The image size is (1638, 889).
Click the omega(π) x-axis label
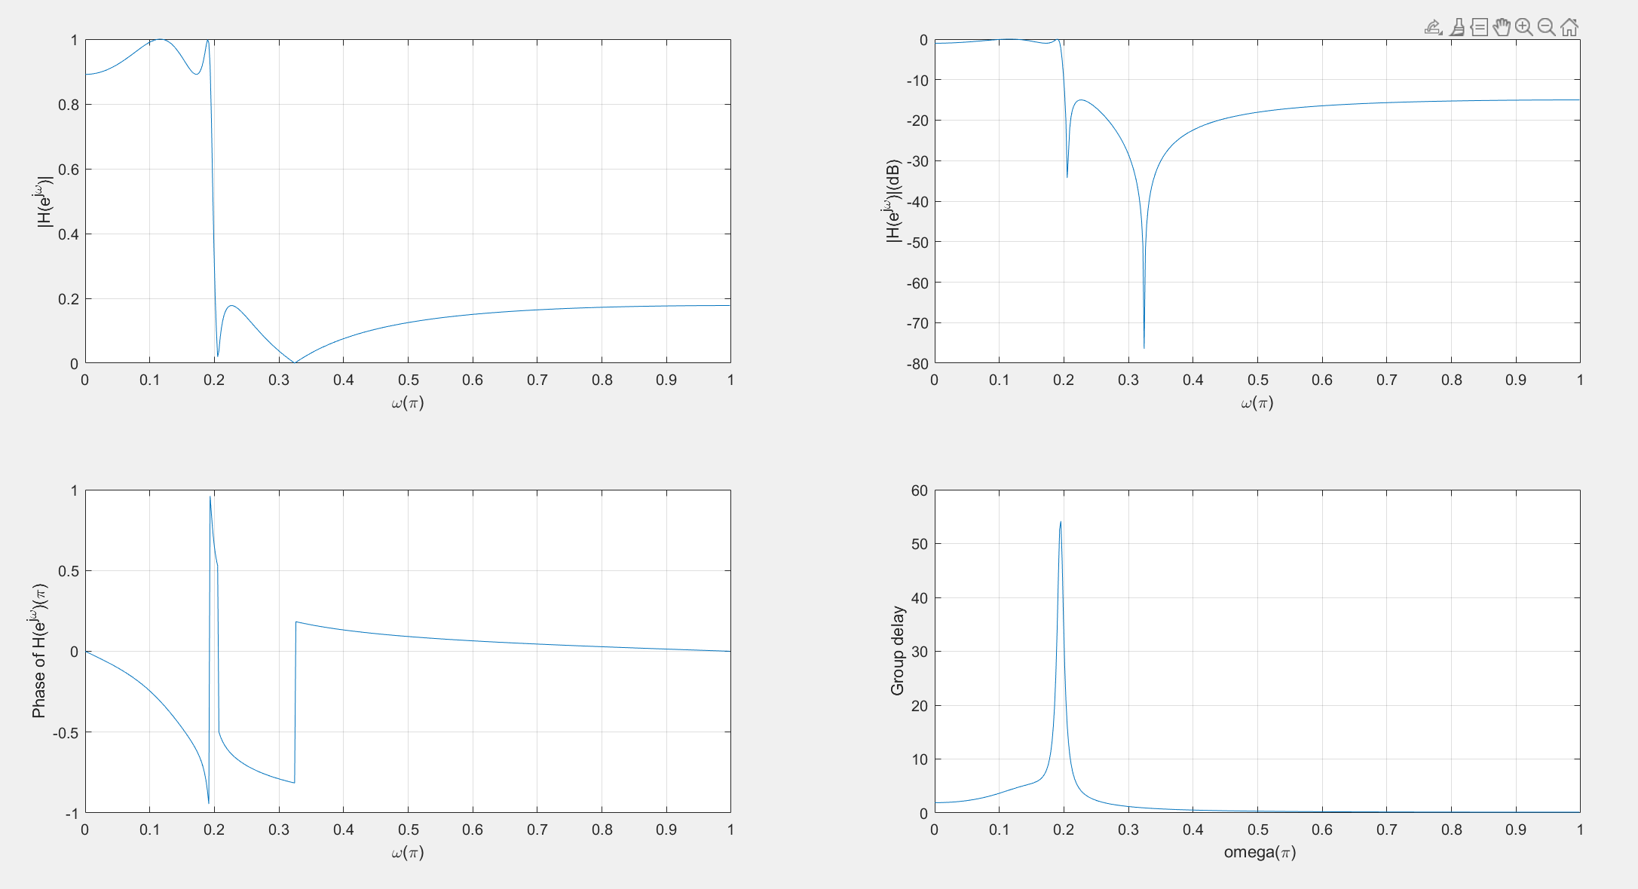(x=1259, y=852)
